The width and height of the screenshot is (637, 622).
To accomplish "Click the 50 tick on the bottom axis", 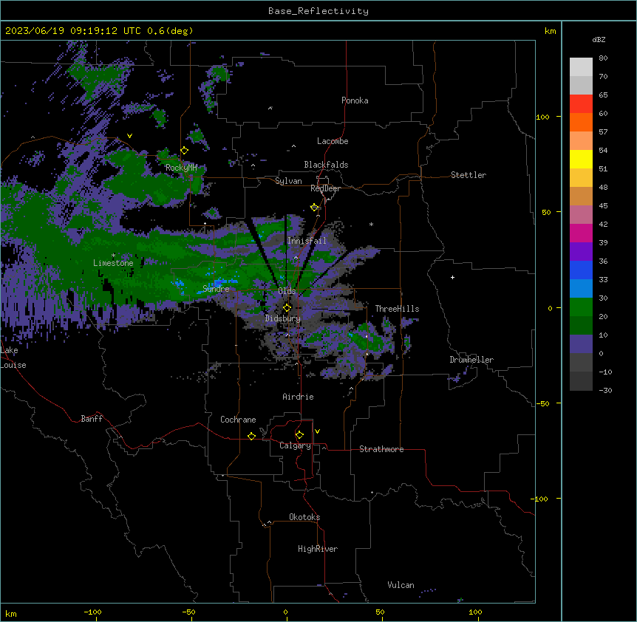I will click(x=380, y=612).
